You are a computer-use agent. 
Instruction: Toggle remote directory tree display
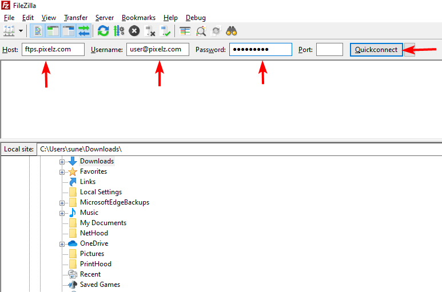click(x=69, y=31)
